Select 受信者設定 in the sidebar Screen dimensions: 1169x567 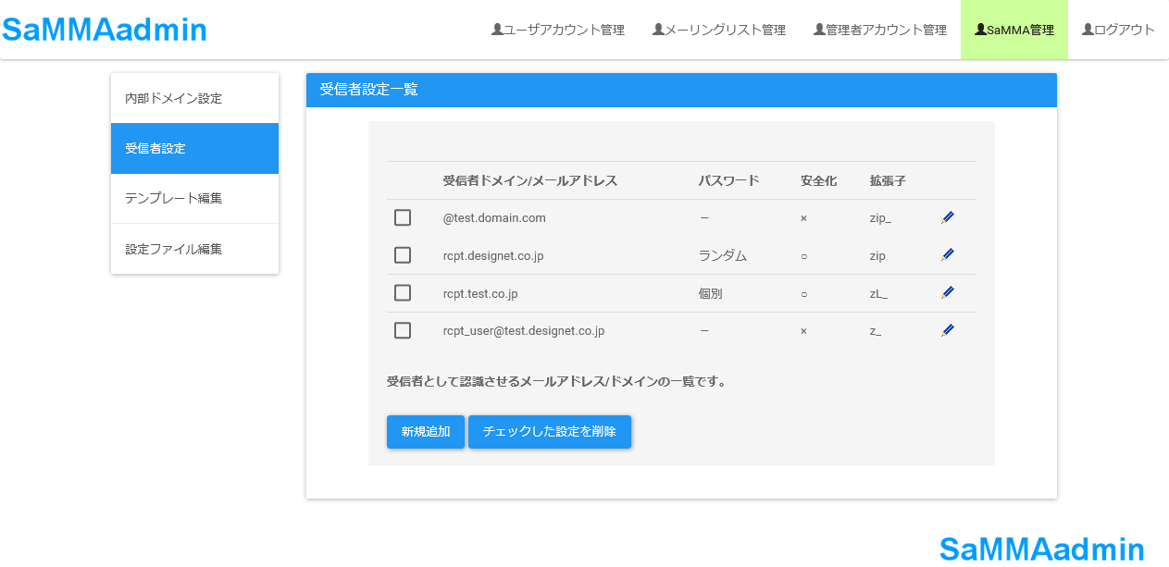click(194, 148)
